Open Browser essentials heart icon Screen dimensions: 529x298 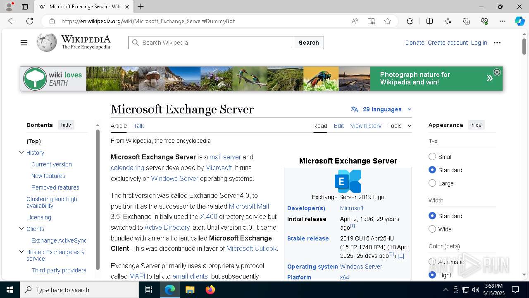click(484, 21)
